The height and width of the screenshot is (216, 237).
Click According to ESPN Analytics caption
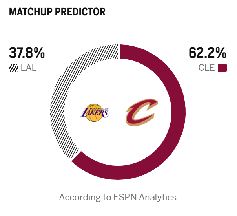[118, 197]
